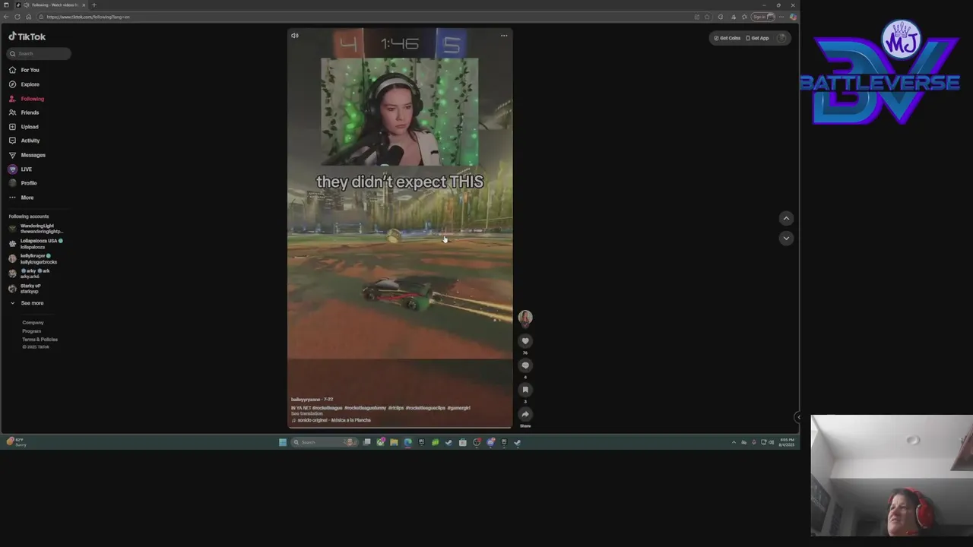Open File Explorer from the taskbar
Viewport: 973px width, 547px height.
(394, 442)
